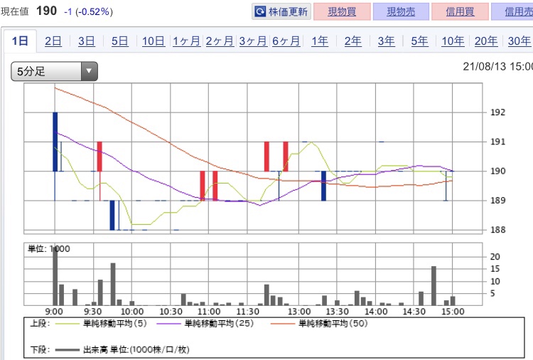The height and width of the screenshot is (360, 533).
Task: Open the 2ヶ月 chart range
Action: (220, 41)
